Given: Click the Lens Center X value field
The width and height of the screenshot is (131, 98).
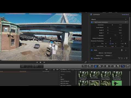Looking at the screenshot, I should pos(112,46).
